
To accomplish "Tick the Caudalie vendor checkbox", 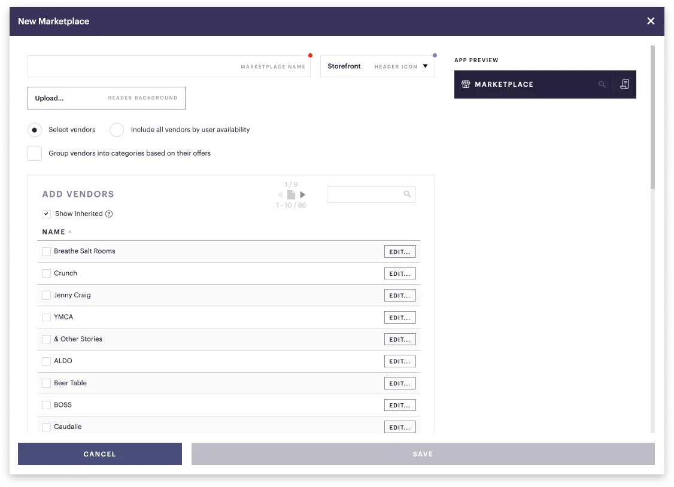I will point(47,427).
